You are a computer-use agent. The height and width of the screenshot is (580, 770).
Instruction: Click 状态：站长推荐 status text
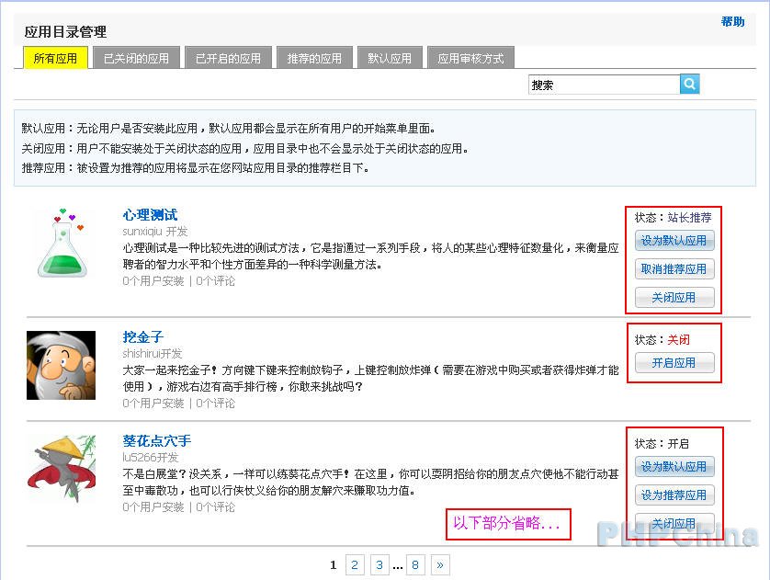[x=673, y=217]
